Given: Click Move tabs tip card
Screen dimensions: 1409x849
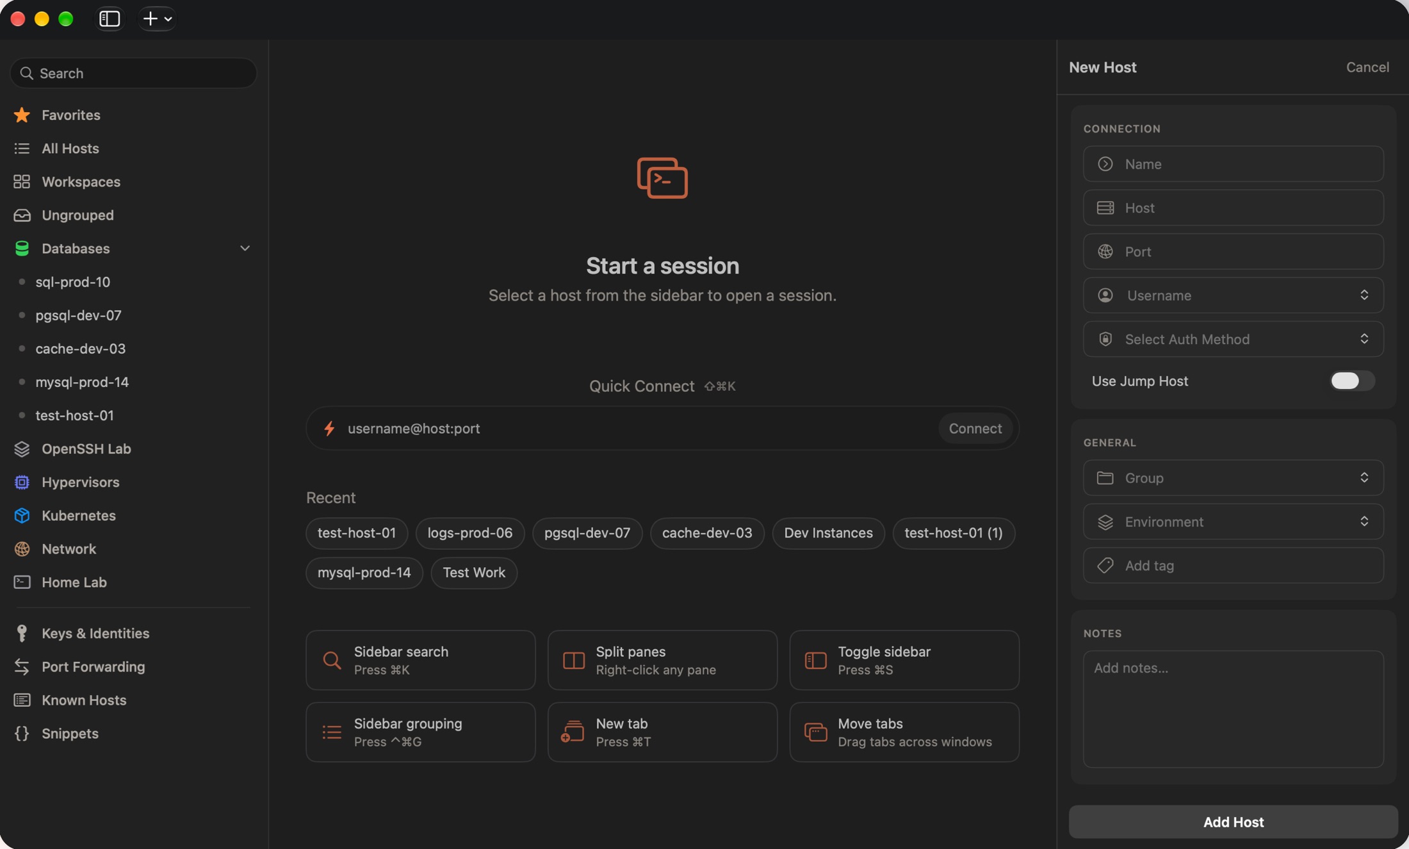Looking at the screenshot, I should click(x=904, y=732).
